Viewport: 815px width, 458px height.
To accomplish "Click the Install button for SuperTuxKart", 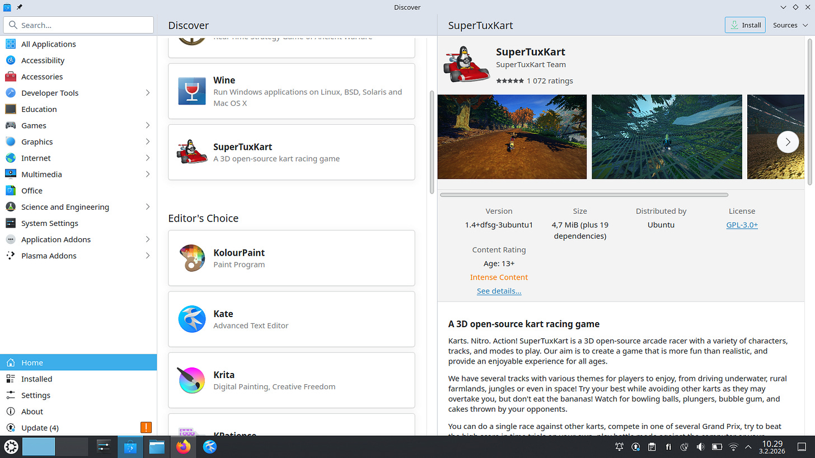I will click(x=745, y=25).
